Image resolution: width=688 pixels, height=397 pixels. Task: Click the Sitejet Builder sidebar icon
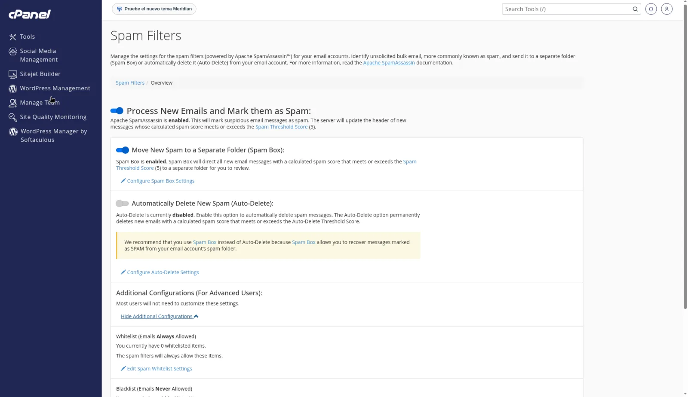[x=13, y=74]
